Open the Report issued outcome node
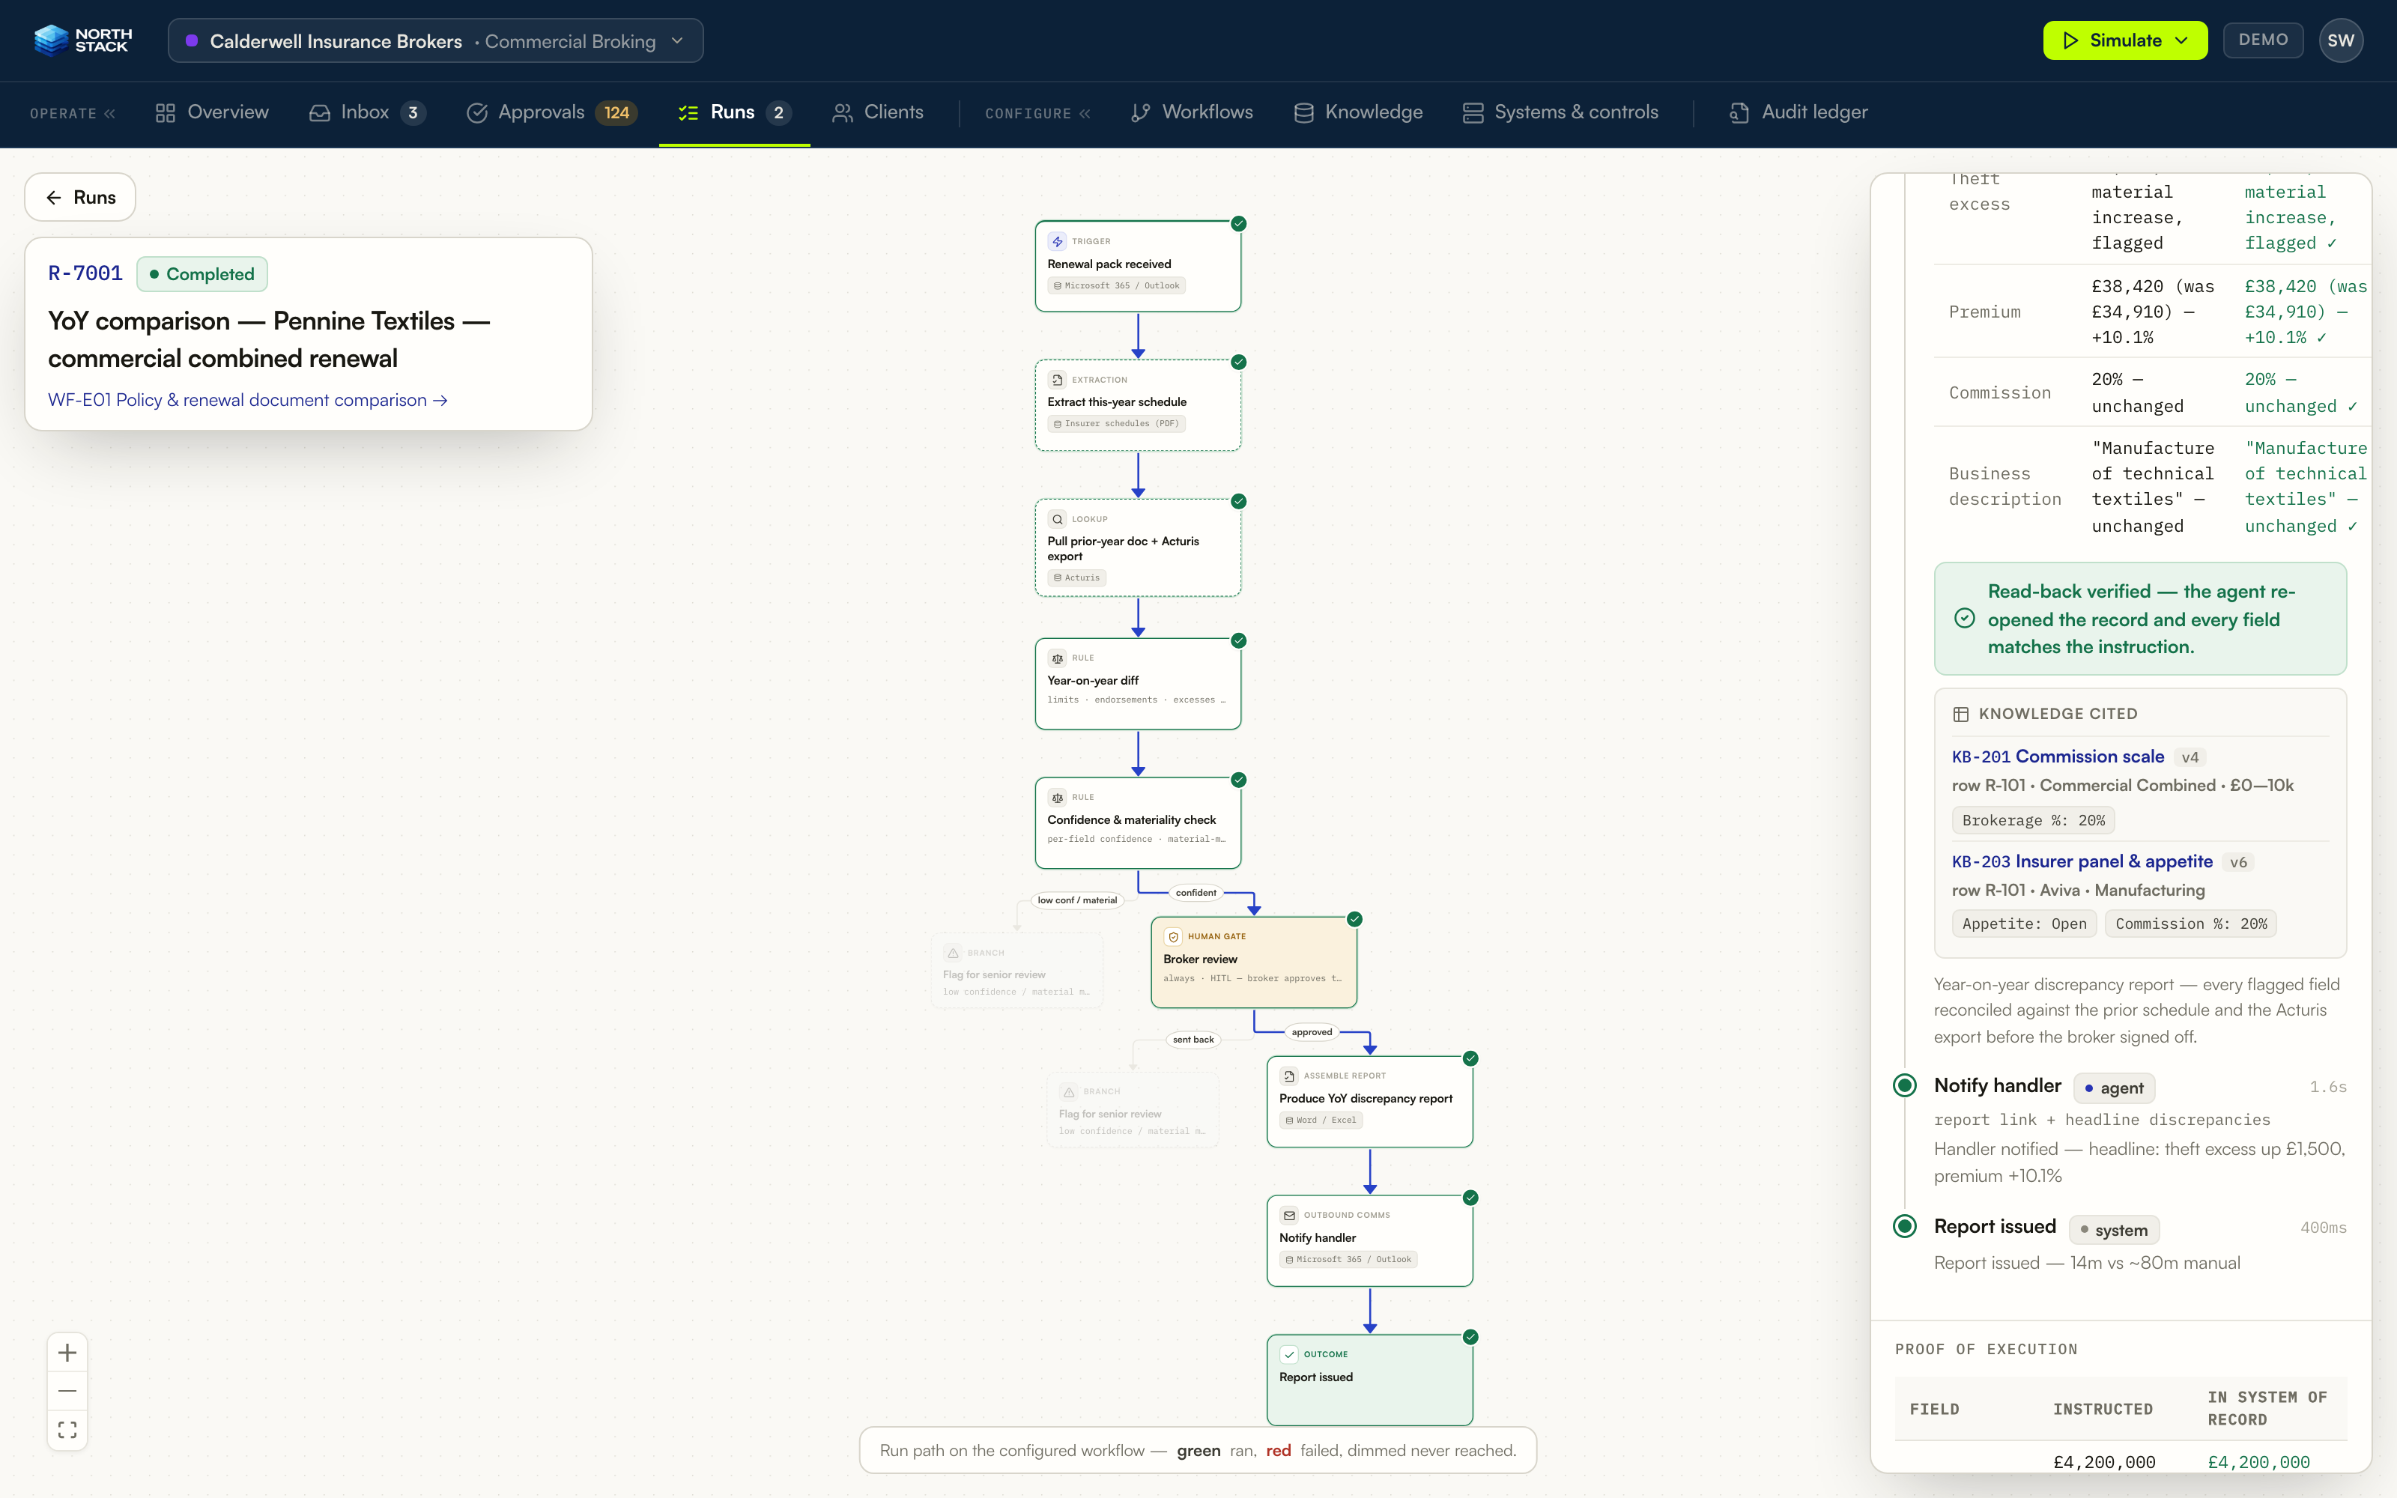The width and height of the screenshot is (2397, 1498). pos(1370,1379)
